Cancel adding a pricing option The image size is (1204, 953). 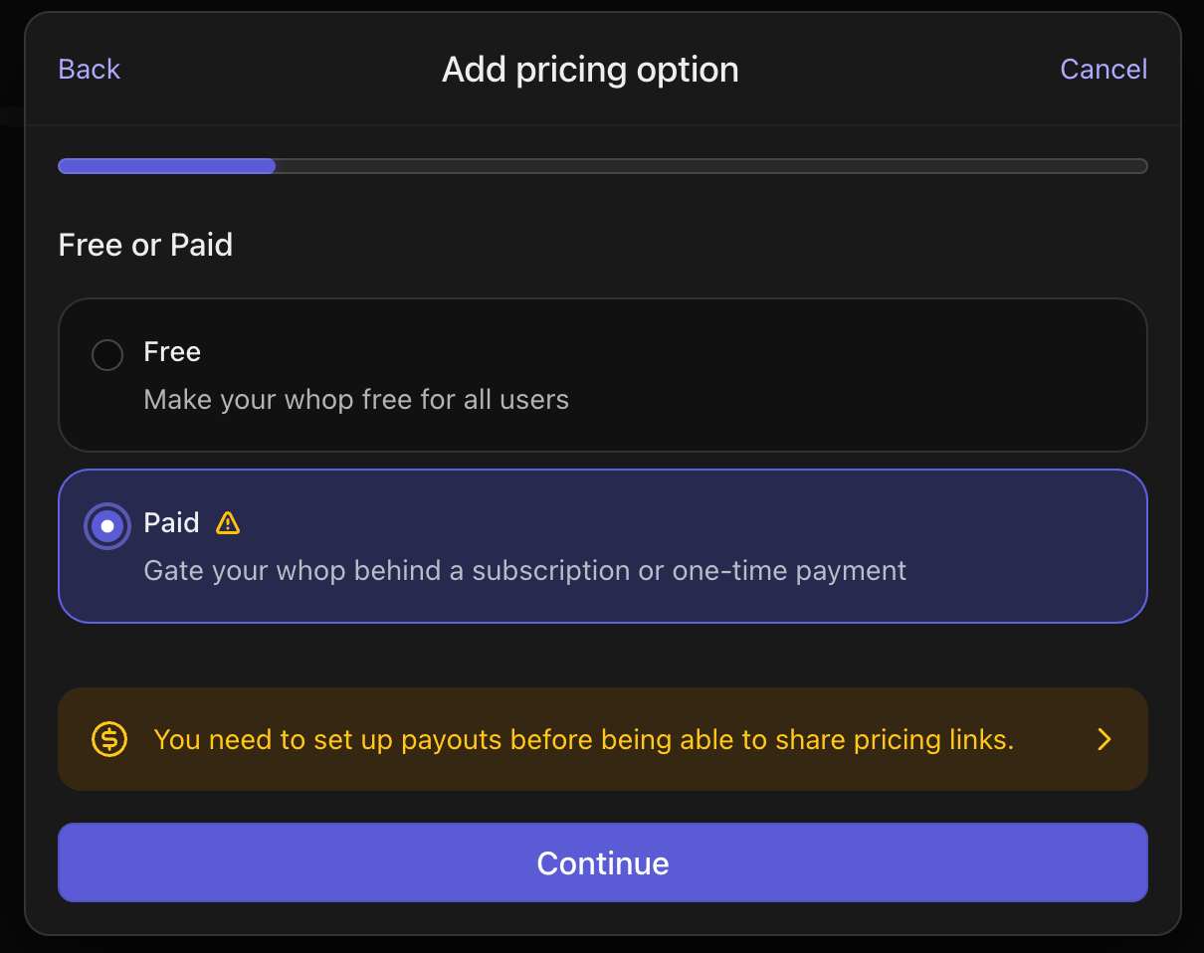coord(1103,69)
